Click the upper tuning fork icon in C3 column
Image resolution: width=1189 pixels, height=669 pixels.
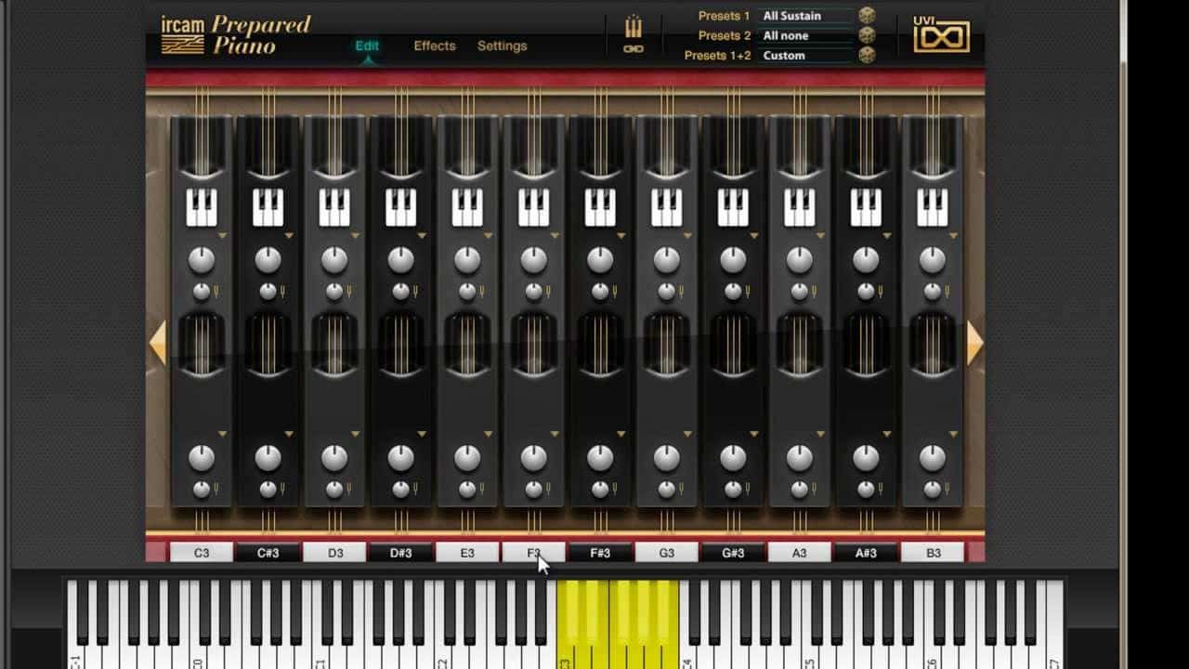pyautogui.click(x=216, y=292)
